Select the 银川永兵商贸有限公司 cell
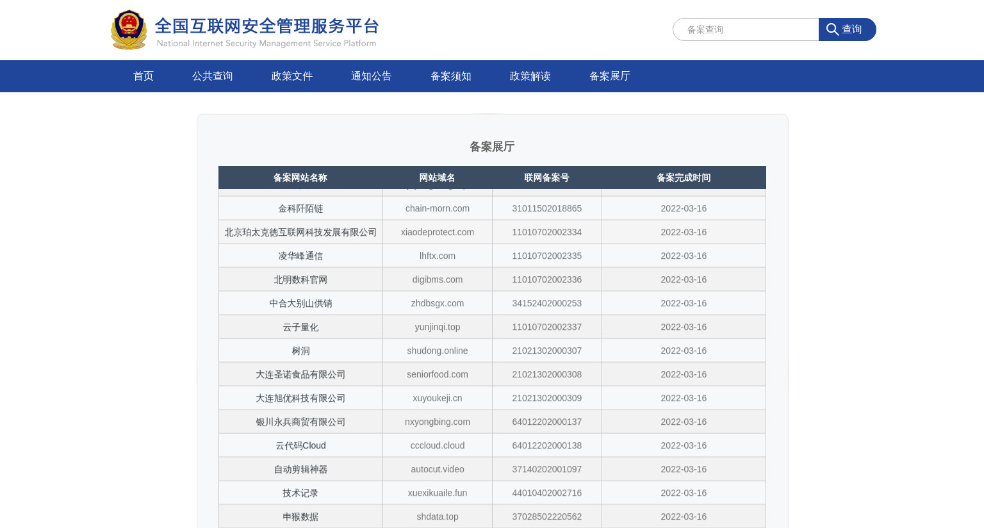984x528 pixels. (x=300, y=422)
